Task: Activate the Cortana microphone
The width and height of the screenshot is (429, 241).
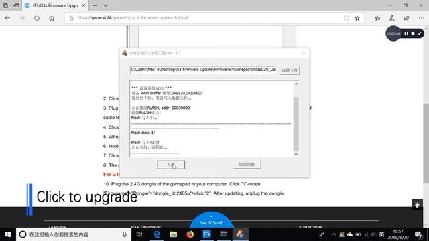Action: click(125, 234)
